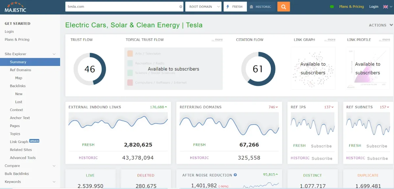Click the Trust Flow 46 donut chart
The height and width of the screenshot is (189, 394).
(90, 69)
